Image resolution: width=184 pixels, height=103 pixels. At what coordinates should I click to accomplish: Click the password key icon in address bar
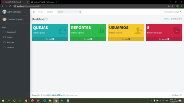[169, 6]
